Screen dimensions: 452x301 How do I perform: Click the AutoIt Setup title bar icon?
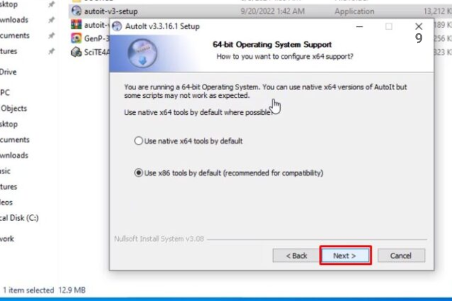point(117,26)
